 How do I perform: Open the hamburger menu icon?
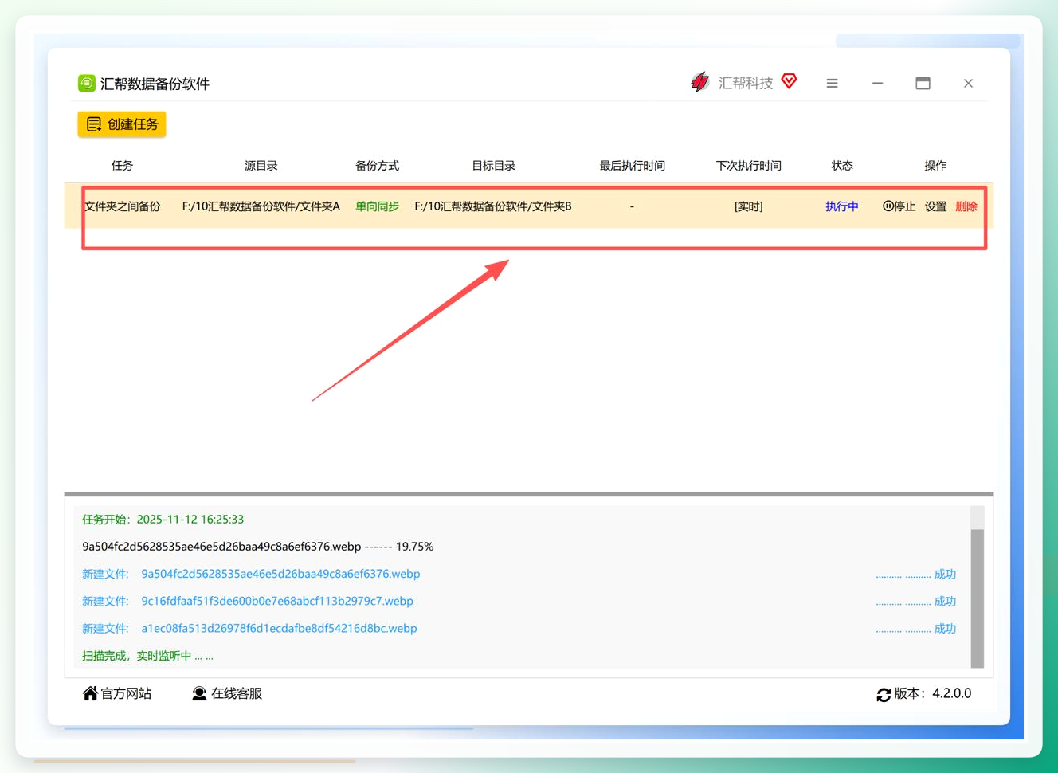point(832,83)
